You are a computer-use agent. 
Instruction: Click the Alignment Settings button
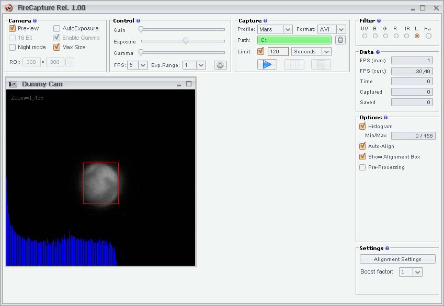[397, 259]
